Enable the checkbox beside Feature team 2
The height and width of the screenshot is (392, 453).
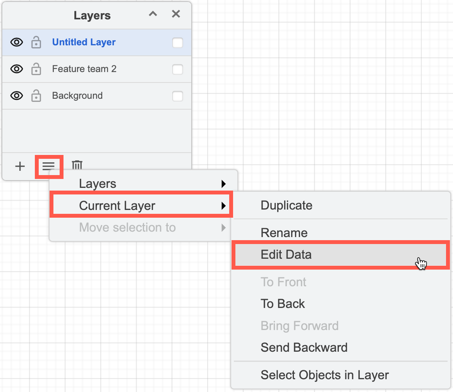177,69
